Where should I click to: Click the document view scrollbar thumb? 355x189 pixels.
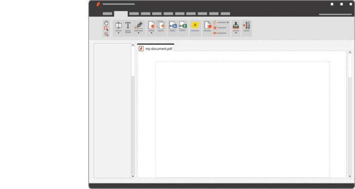coord(350,65)
